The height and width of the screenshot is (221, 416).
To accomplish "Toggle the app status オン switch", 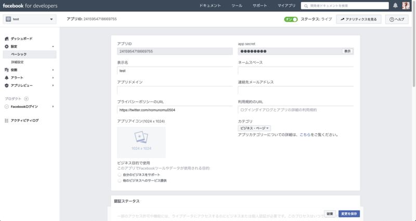I will (x=291, y=19).
